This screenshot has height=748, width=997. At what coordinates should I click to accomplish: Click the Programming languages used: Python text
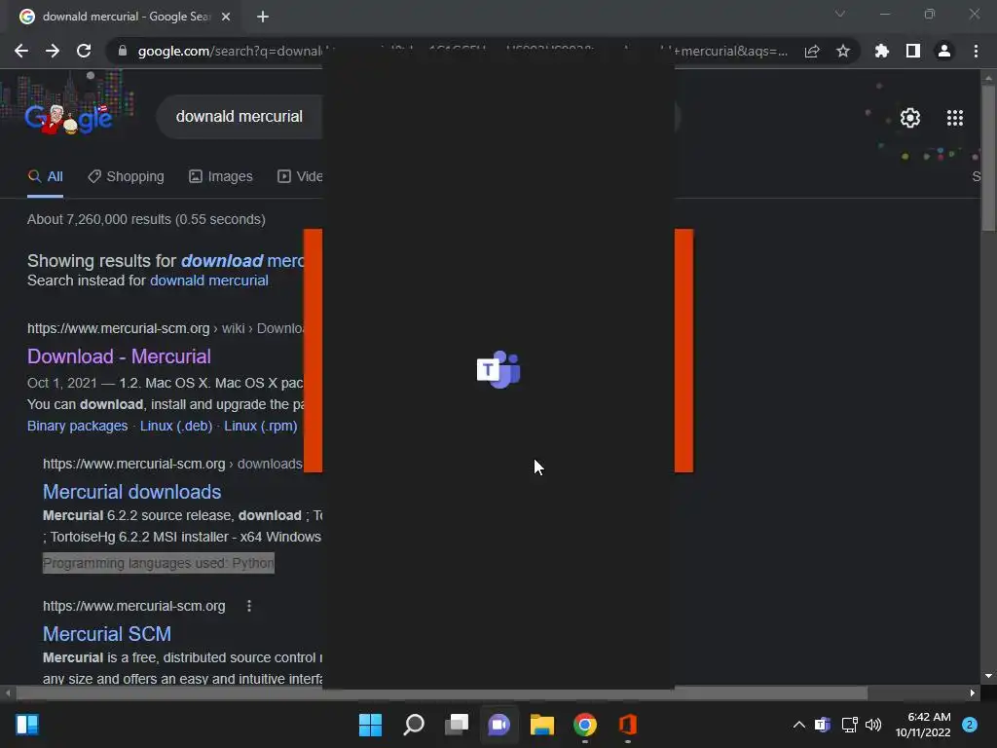coord(159,564)
